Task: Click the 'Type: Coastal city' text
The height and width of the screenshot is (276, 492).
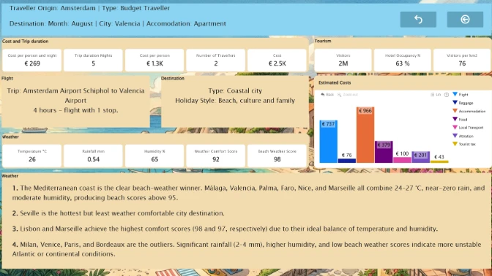Action: pyautogui.click(x=235, y=91)
